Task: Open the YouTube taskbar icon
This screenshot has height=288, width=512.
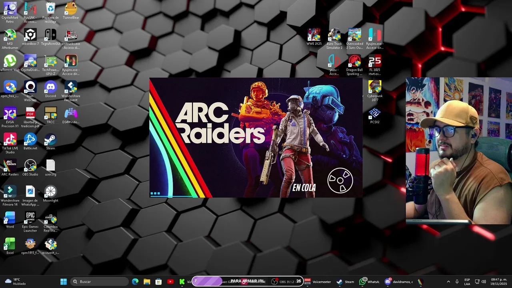Action: tap(170, 282)
